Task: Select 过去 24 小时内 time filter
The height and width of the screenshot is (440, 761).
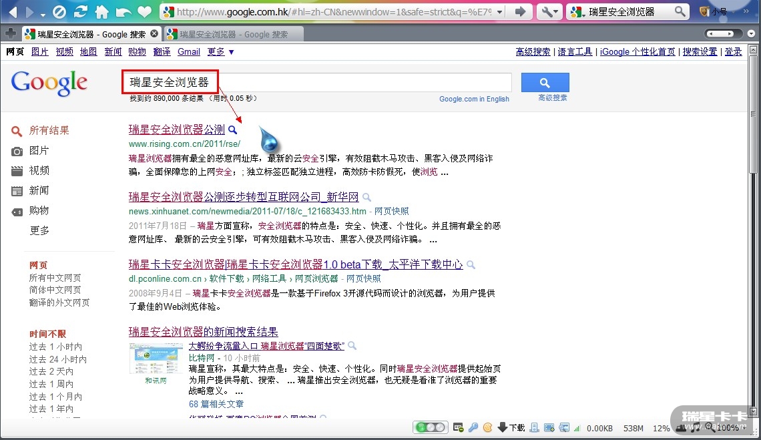Action: (58, 359)
